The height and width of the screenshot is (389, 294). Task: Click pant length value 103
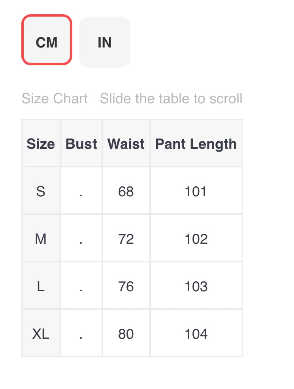click(196, 287)
